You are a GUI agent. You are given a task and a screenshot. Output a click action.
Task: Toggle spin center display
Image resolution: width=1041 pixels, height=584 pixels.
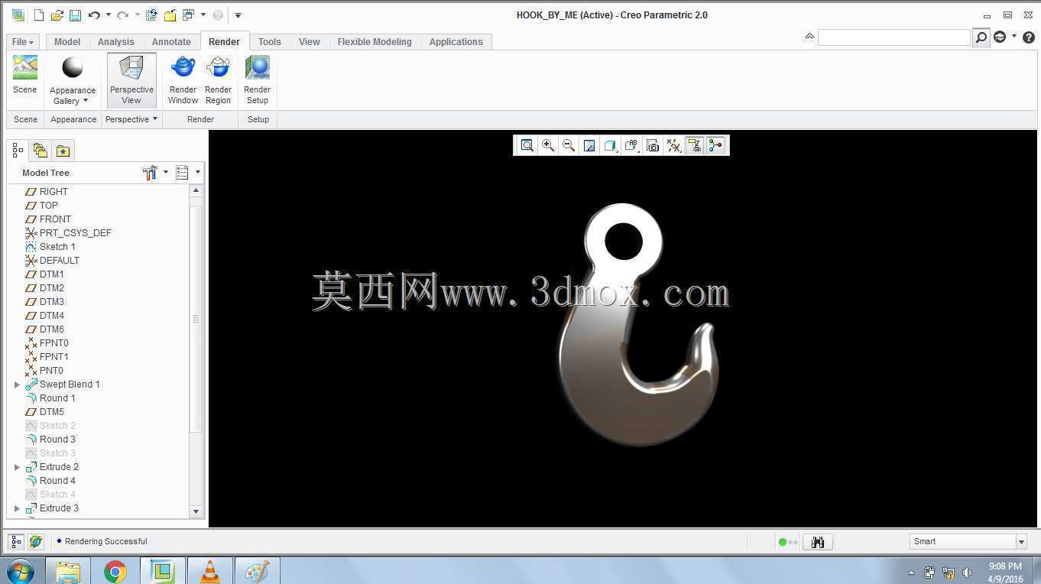pos(715,145)
